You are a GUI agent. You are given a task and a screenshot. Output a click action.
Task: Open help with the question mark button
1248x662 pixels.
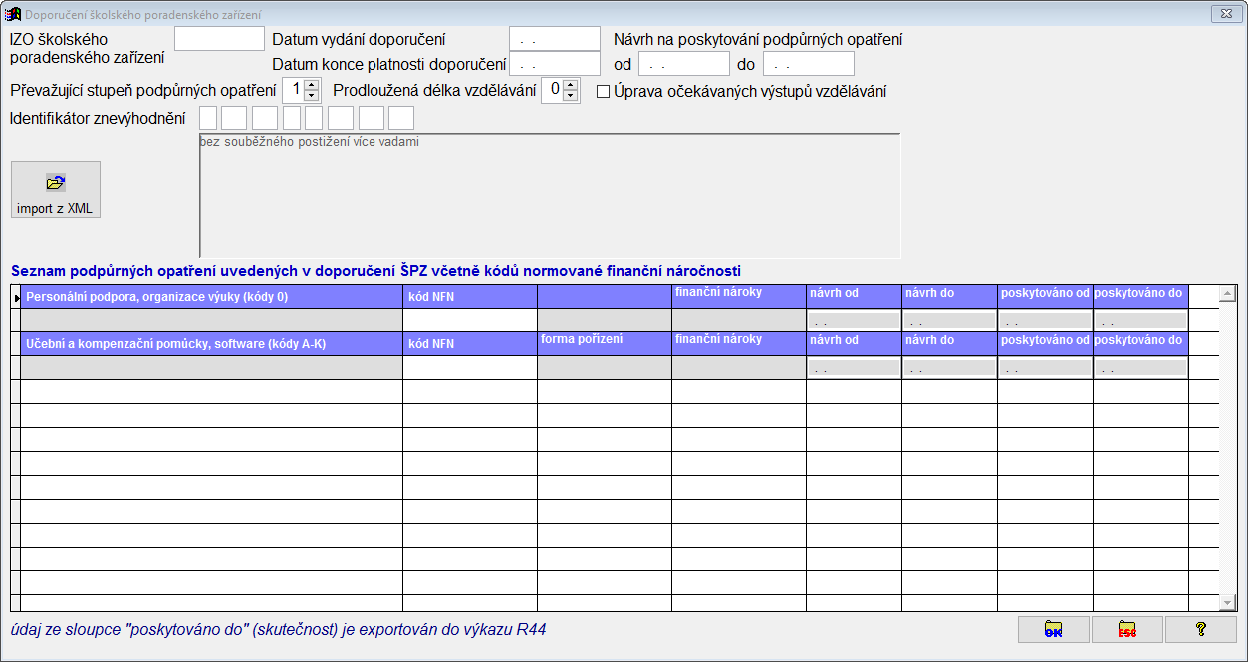tap(1201, 629)
